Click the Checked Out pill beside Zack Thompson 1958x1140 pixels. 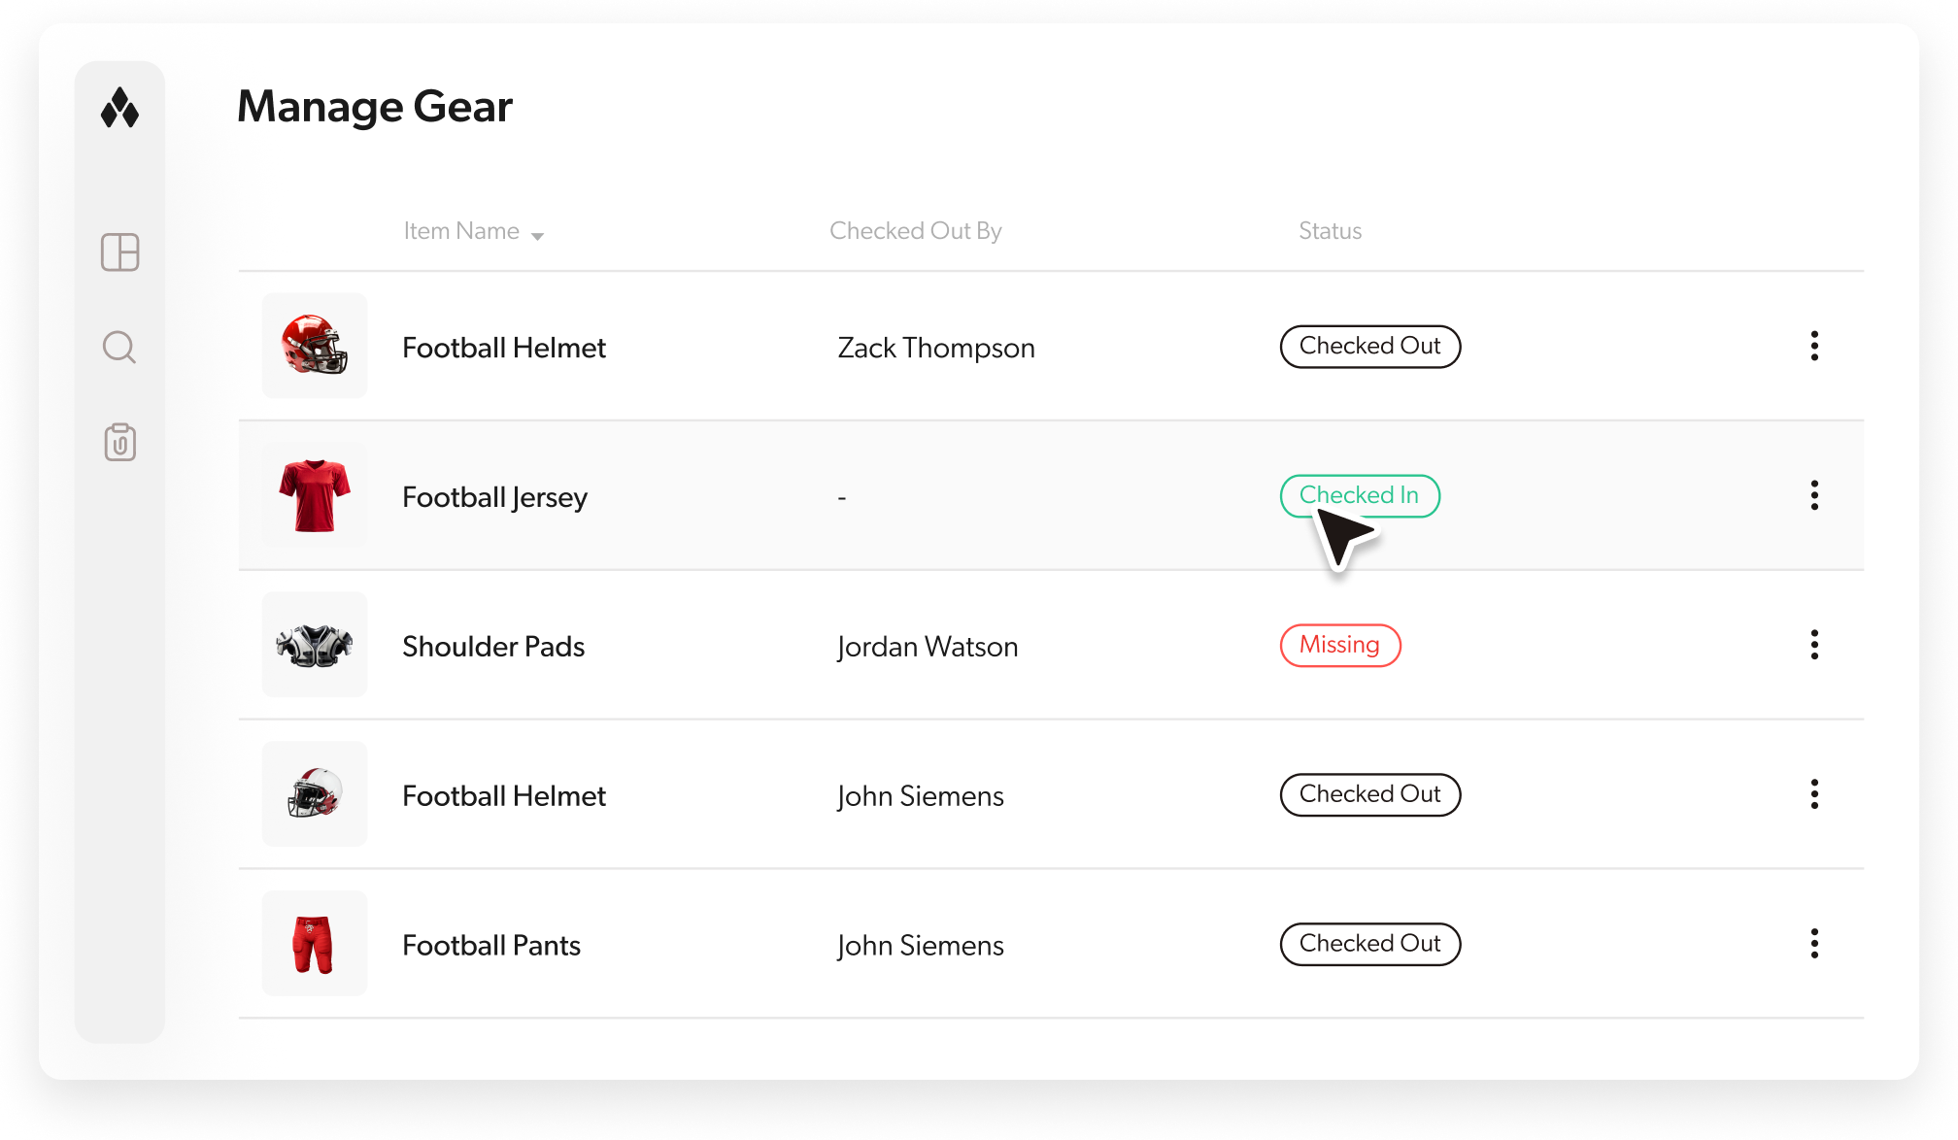1370,347
